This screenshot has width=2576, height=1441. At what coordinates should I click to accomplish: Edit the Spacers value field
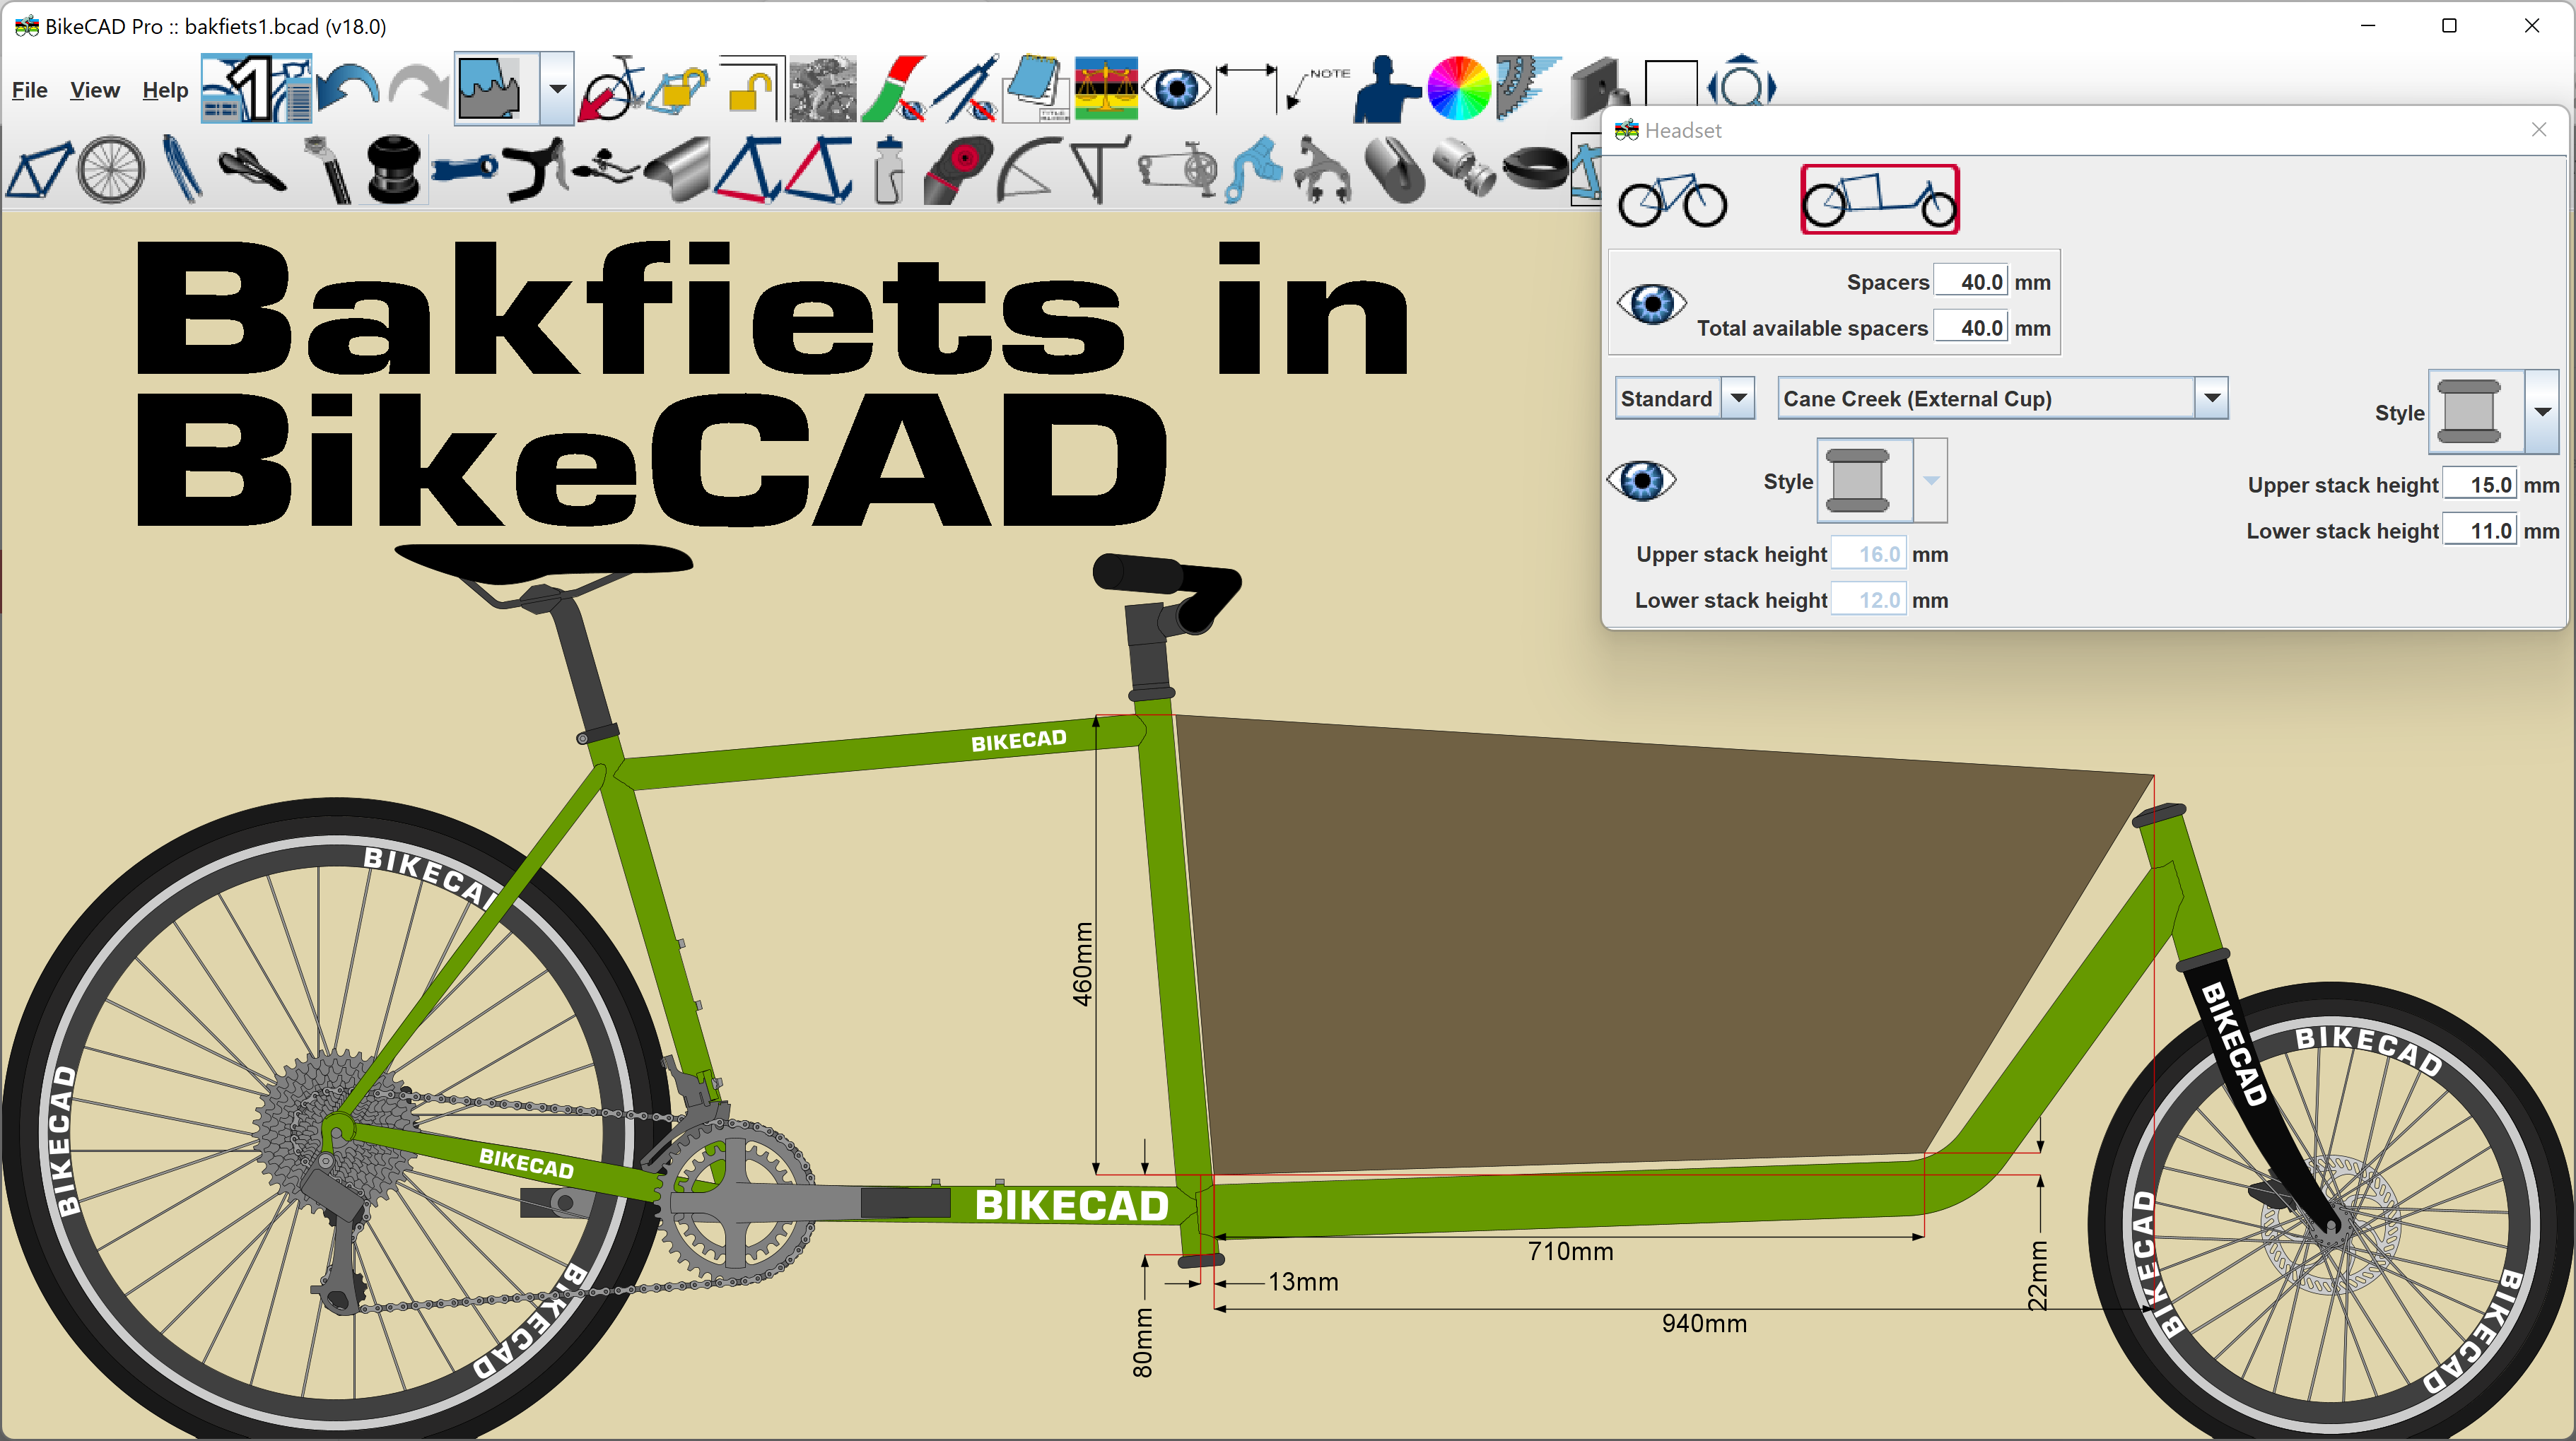click(x=1970, y=282)
